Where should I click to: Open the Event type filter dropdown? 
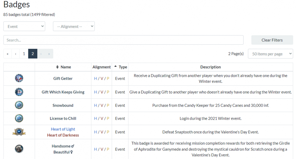(24, 26)
